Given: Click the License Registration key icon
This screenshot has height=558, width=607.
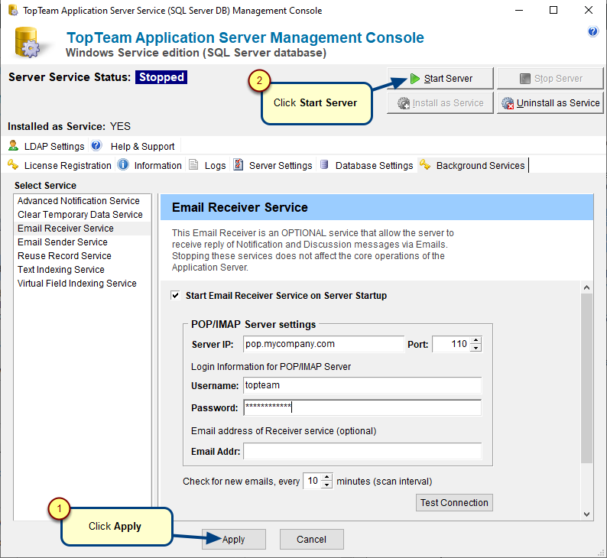Looking at the screenshot, I should 13,165.
